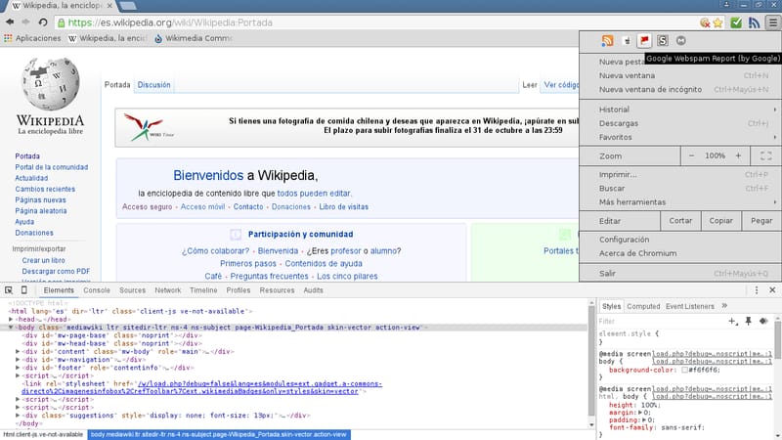
Task: Click the S extension icon in menu
Action: (x=663, y=41)
